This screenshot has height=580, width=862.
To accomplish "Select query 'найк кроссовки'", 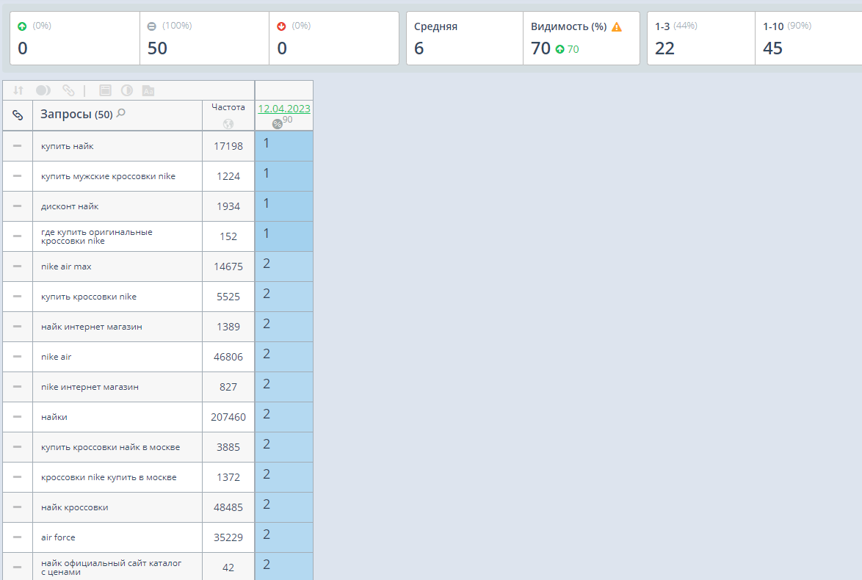I will tap(74, 507).
